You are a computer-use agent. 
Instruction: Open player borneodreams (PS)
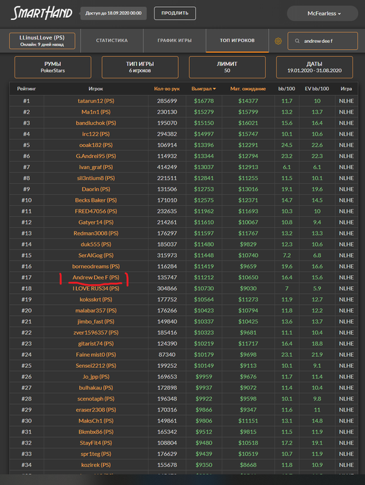[96, 266]
